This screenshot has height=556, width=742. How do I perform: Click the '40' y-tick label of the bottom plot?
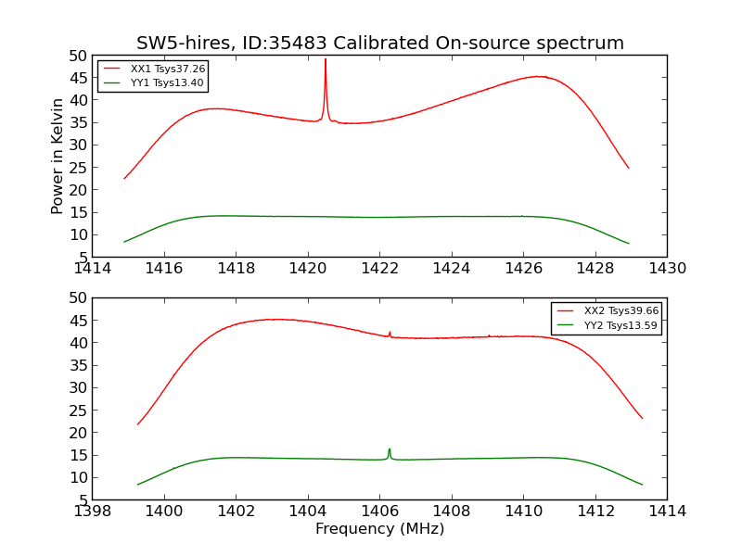click(78, 343)
